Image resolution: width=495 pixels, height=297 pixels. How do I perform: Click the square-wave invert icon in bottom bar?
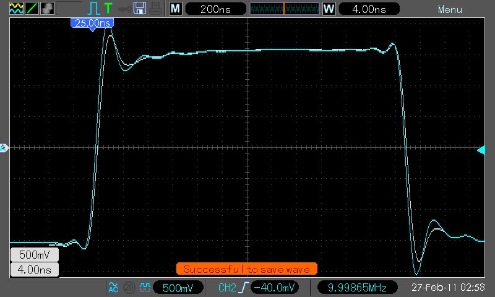click(145, 287)
